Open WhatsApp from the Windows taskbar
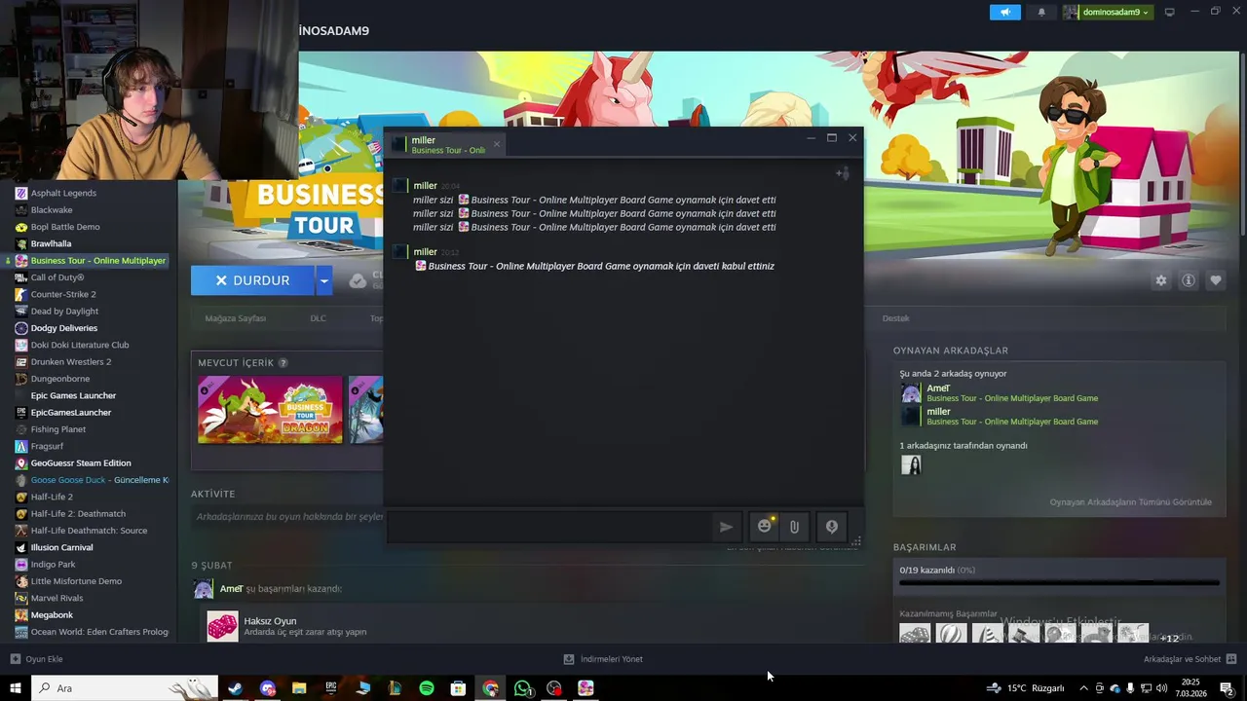This screenshot has height=701, width=1247. pos(522,688)
